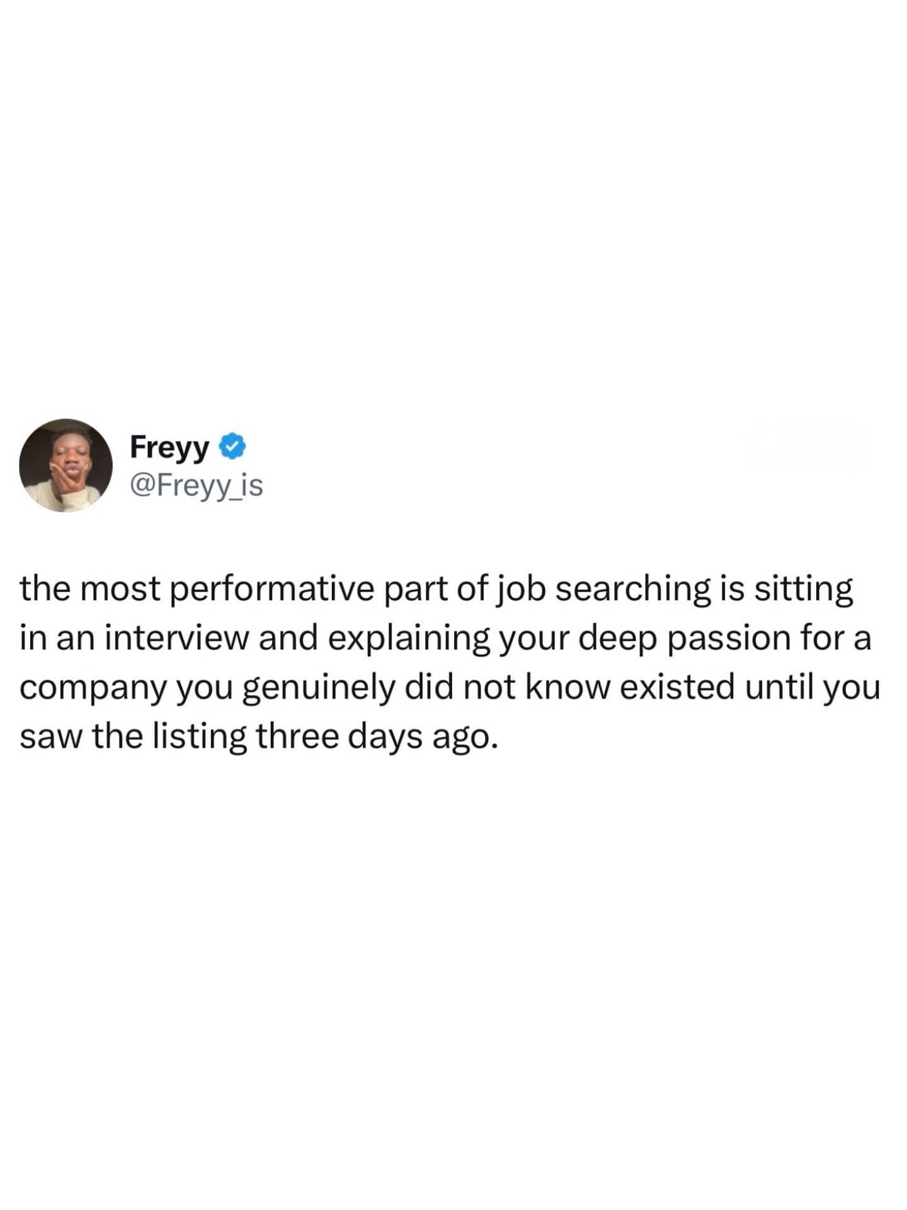Tap the word "searching" in the tweet text
Screen dimensions: 907x1210
(x=631, y=589)
